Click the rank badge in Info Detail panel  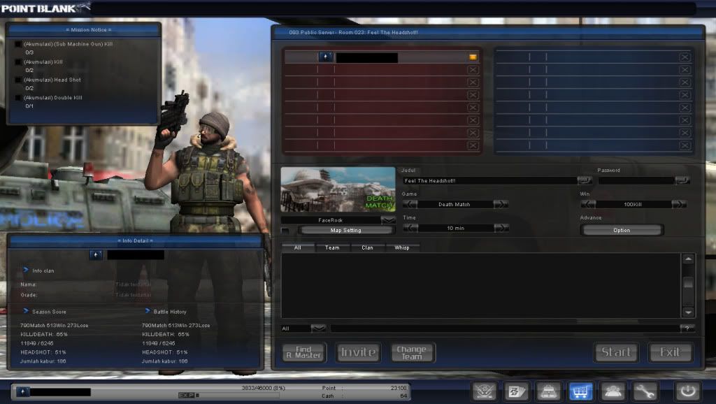click(x=95, y=254)
